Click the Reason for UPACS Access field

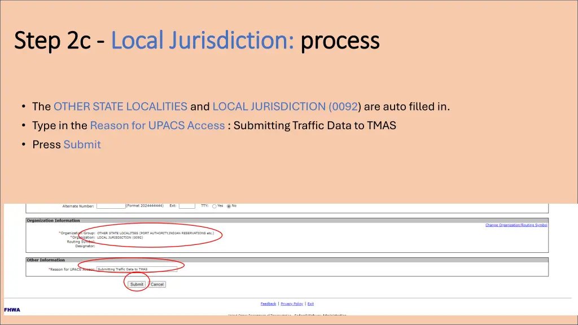click(x=137, y=269)
